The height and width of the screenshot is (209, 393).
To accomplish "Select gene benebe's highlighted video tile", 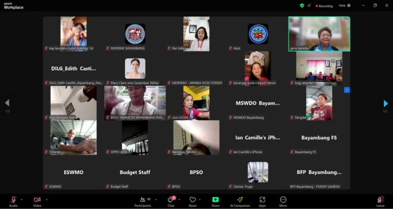I will [319, 34].
